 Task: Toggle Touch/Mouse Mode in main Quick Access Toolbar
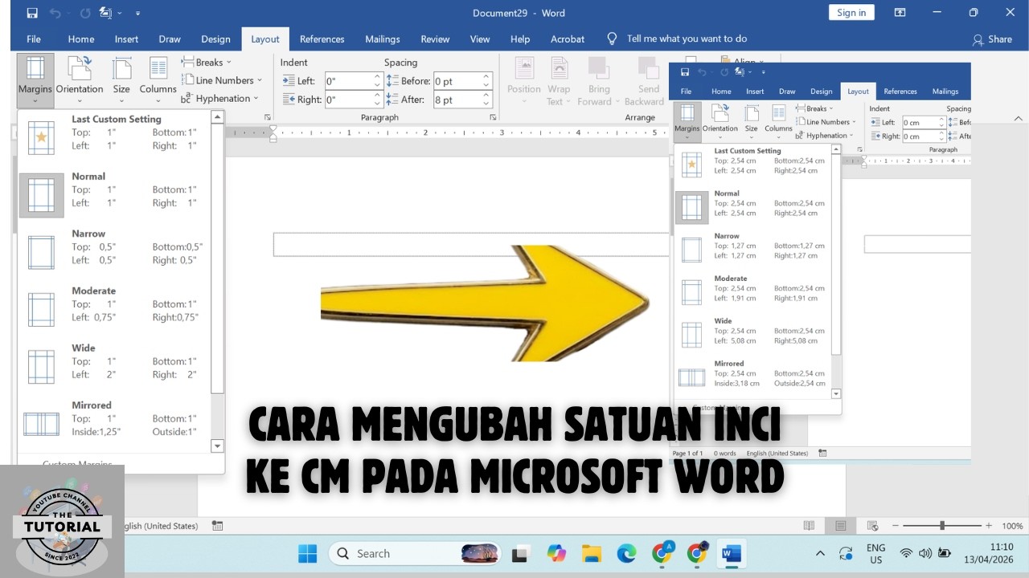[105, 13]
